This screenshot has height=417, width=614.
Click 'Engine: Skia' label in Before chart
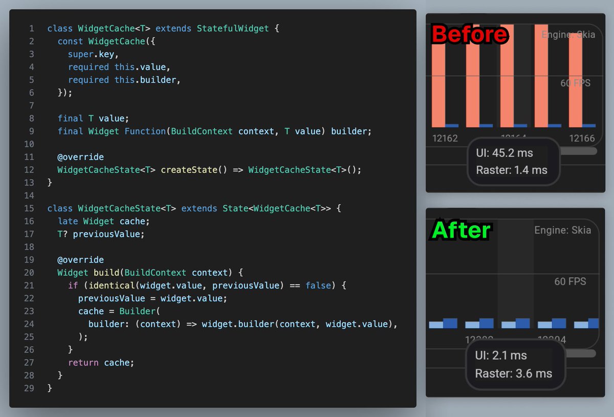pos(568,35)
